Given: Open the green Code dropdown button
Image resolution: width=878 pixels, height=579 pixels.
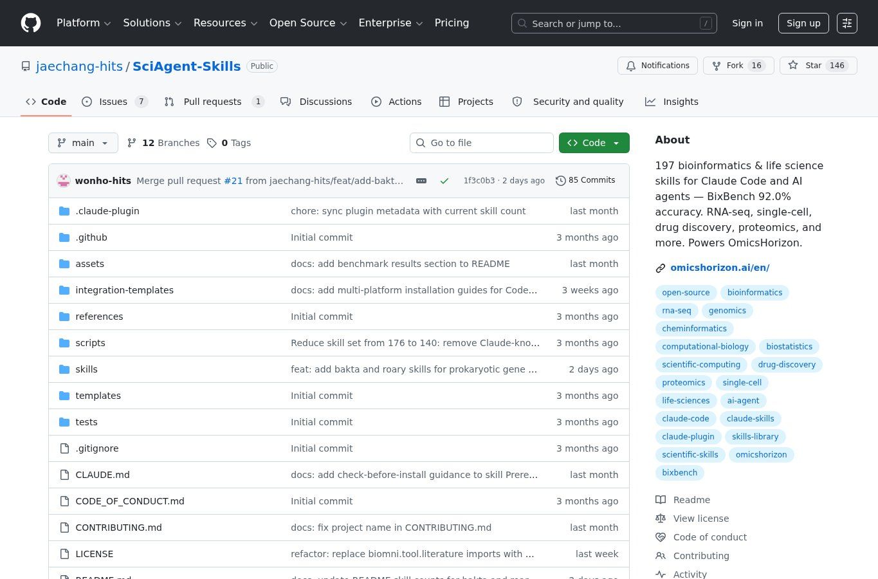Looking at the screenshot, I should click(x=594, y=143).
